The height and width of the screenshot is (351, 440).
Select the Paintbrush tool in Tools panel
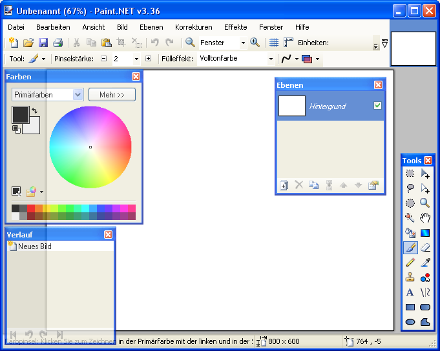(x=410, y=248)
